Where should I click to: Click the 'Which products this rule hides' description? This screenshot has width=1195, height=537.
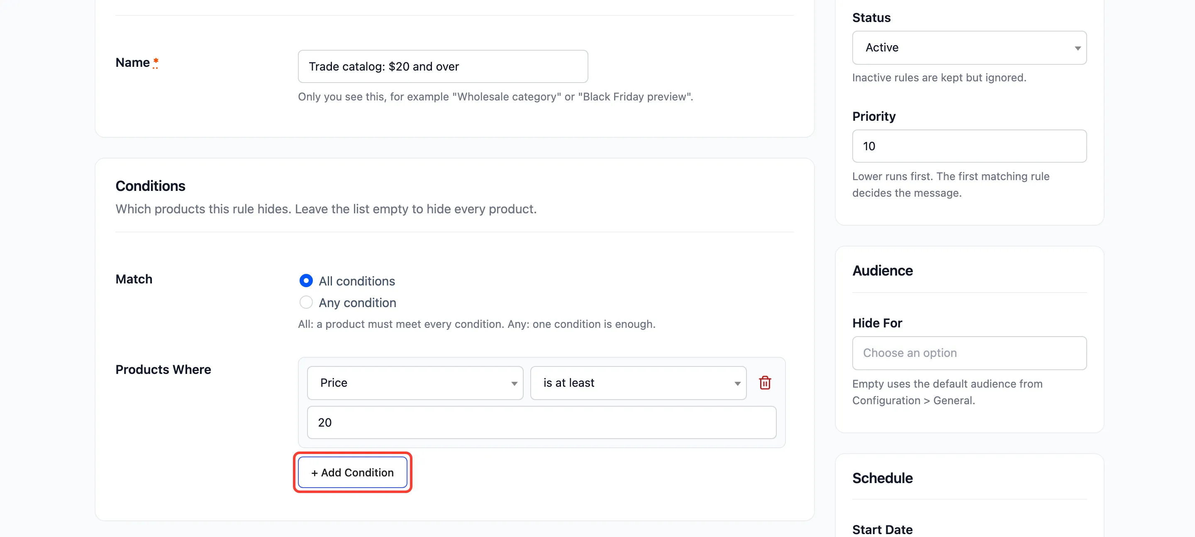pos(326,209)
